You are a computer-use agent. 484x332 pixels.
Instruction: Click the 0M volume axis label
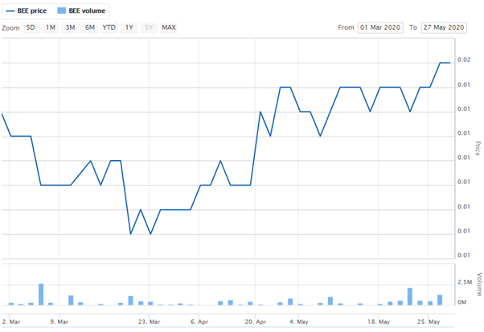click(461, 302)
